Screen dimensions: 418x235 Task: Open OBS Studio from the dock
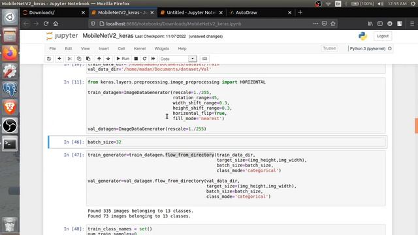[10, 125]
